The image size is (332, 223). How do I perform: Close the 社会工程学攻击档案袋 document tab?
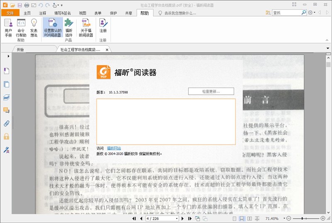(x=107, y=50)
